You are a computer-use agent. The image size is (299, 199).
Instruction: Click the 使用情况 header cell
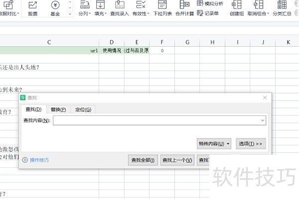(x=112, y=50)
